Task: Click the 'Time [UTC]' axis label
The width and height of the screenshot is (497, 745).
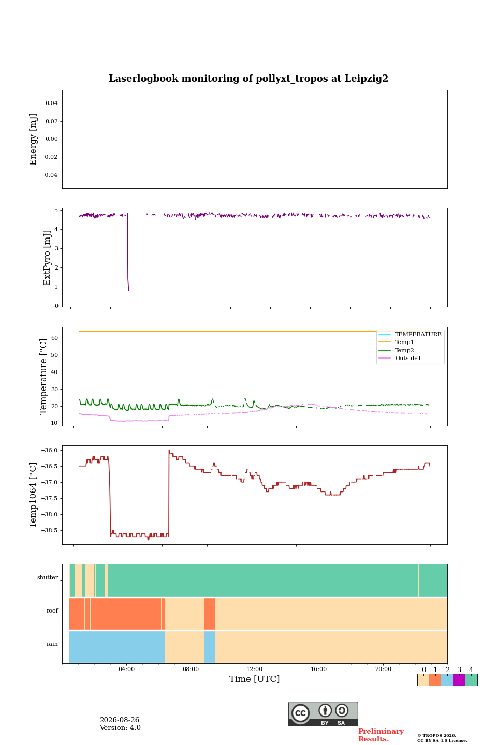Action: coord(255,679)
